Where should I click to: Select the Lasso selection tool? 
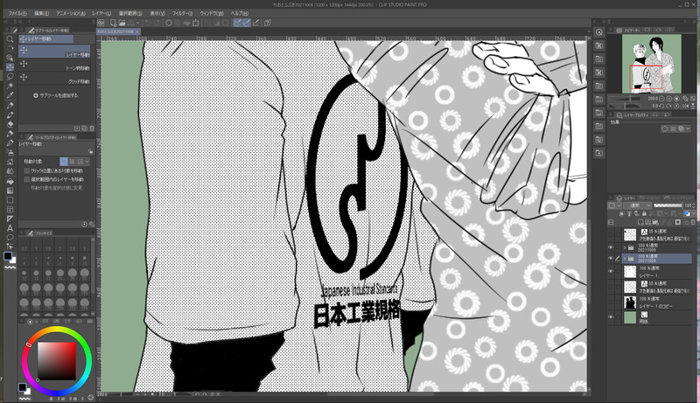tap(10, 76)
